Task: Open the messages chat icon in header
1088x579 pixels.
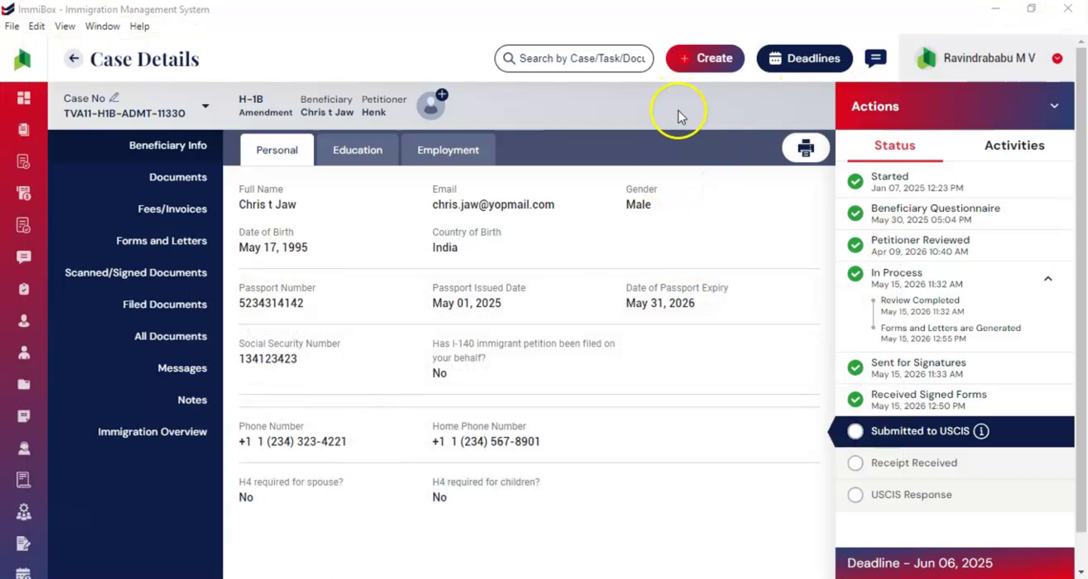Action: (875, 58)
